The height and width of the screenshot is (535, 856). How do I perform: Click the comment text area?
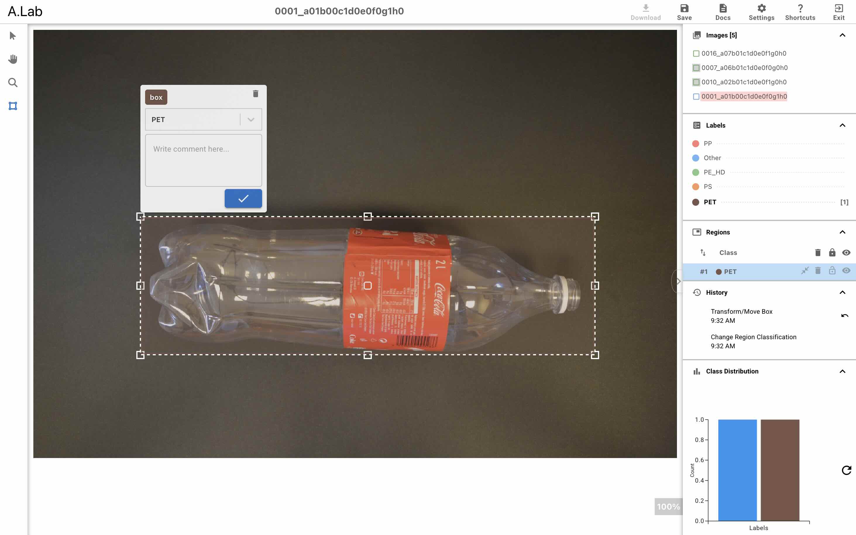[x=203, y=160]
